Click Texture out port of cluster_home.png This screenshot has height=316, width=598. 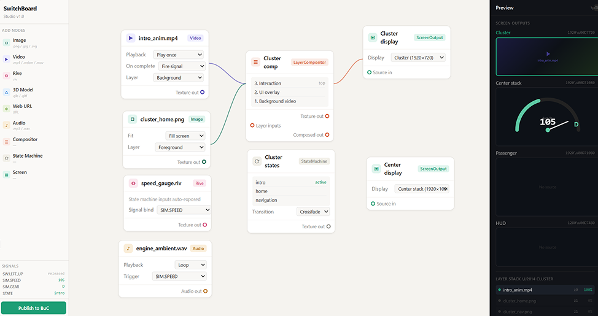click(x=204, y=162)
